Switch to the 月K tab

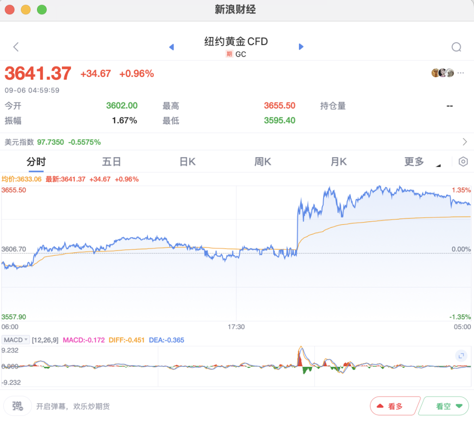tap(338, 162)
